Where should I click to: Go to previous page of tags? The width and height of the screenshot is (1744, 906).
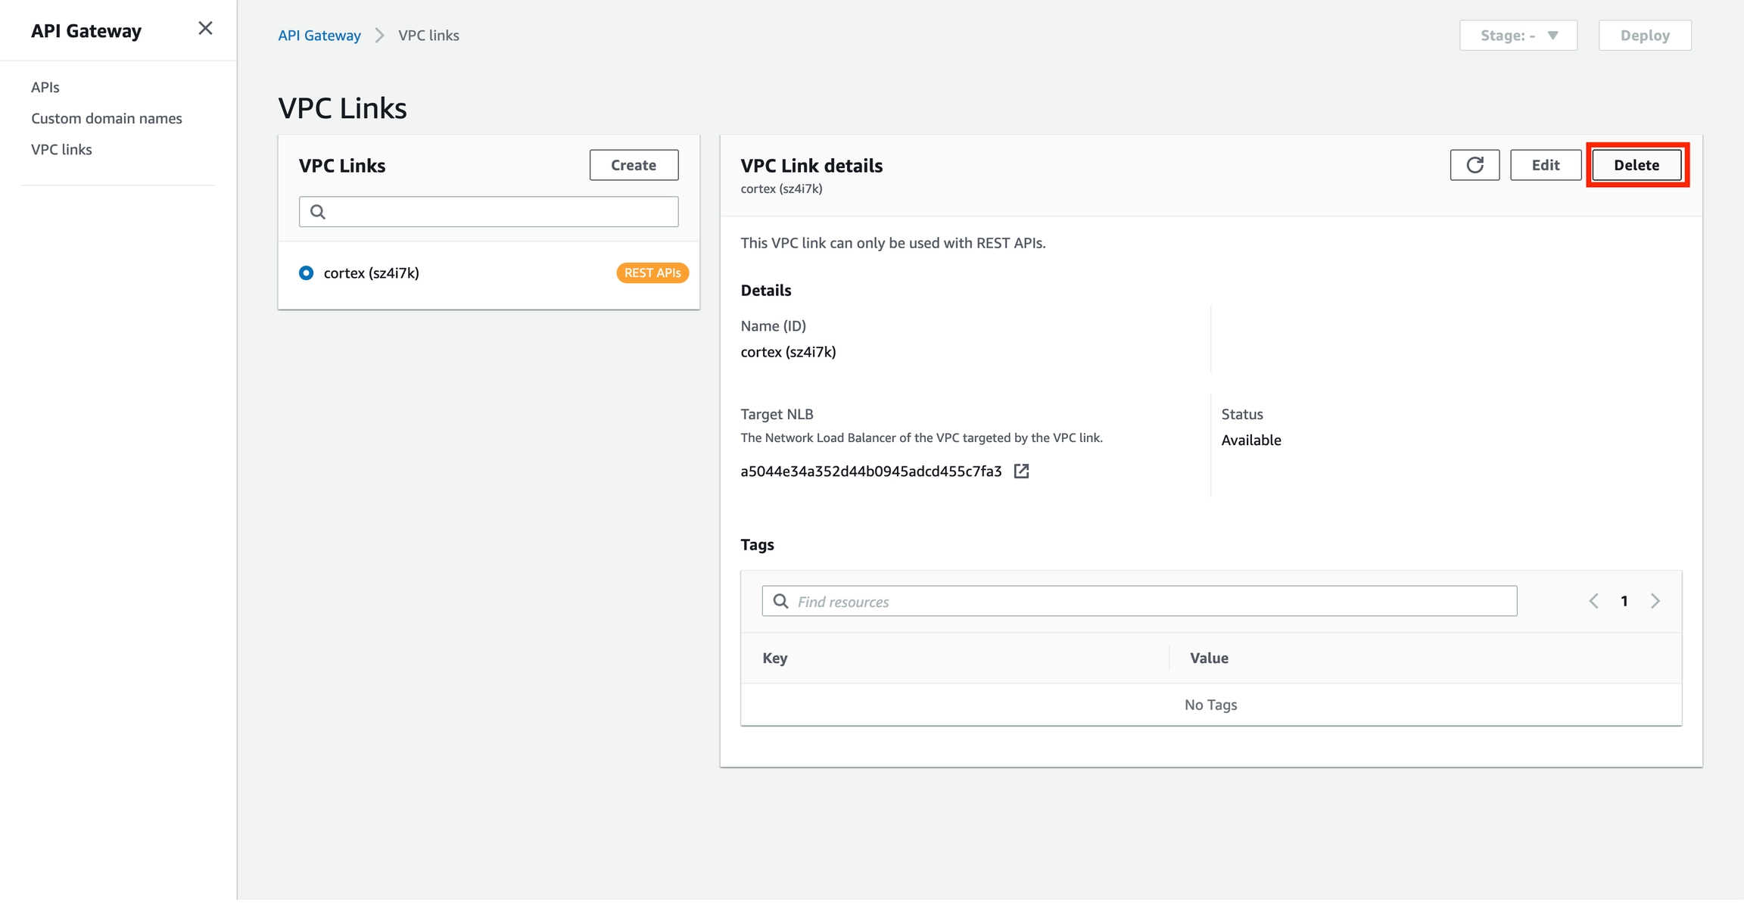(x=1593, y=601)
